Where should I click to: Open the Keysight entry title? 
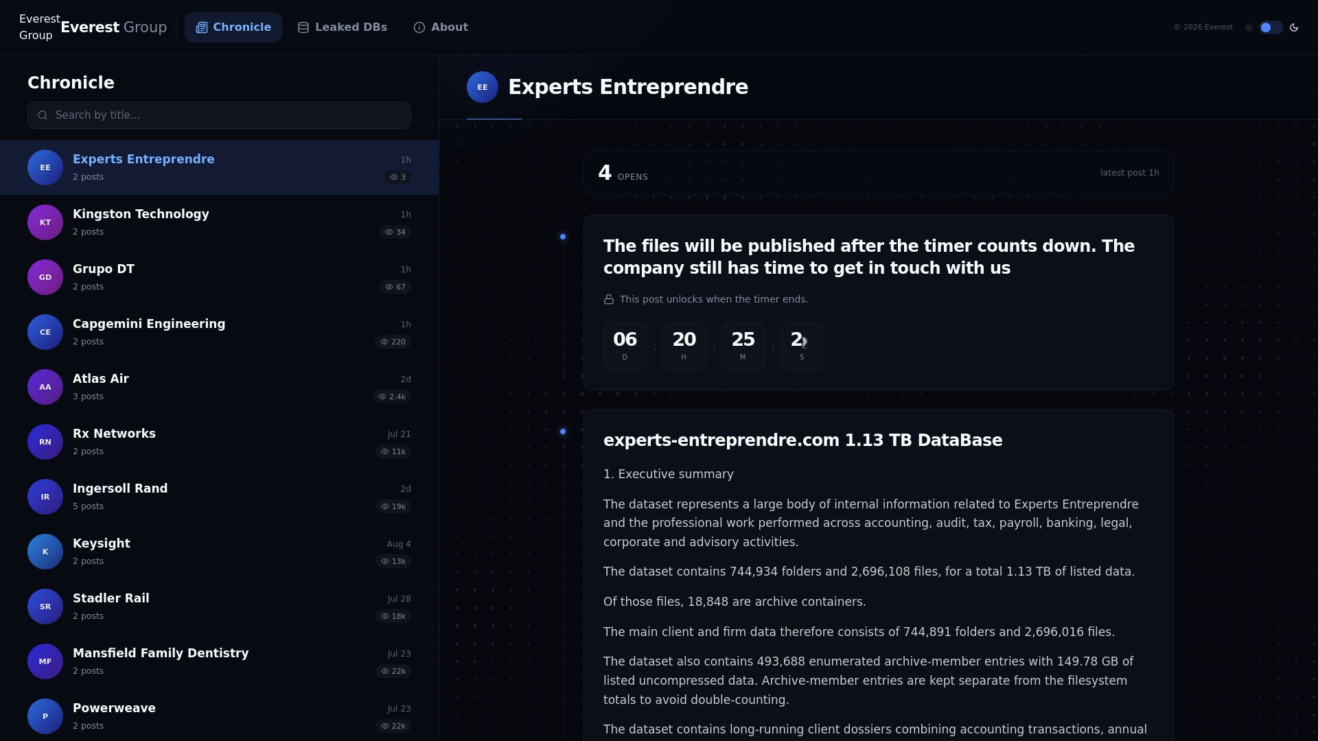[x=102, y=543]
